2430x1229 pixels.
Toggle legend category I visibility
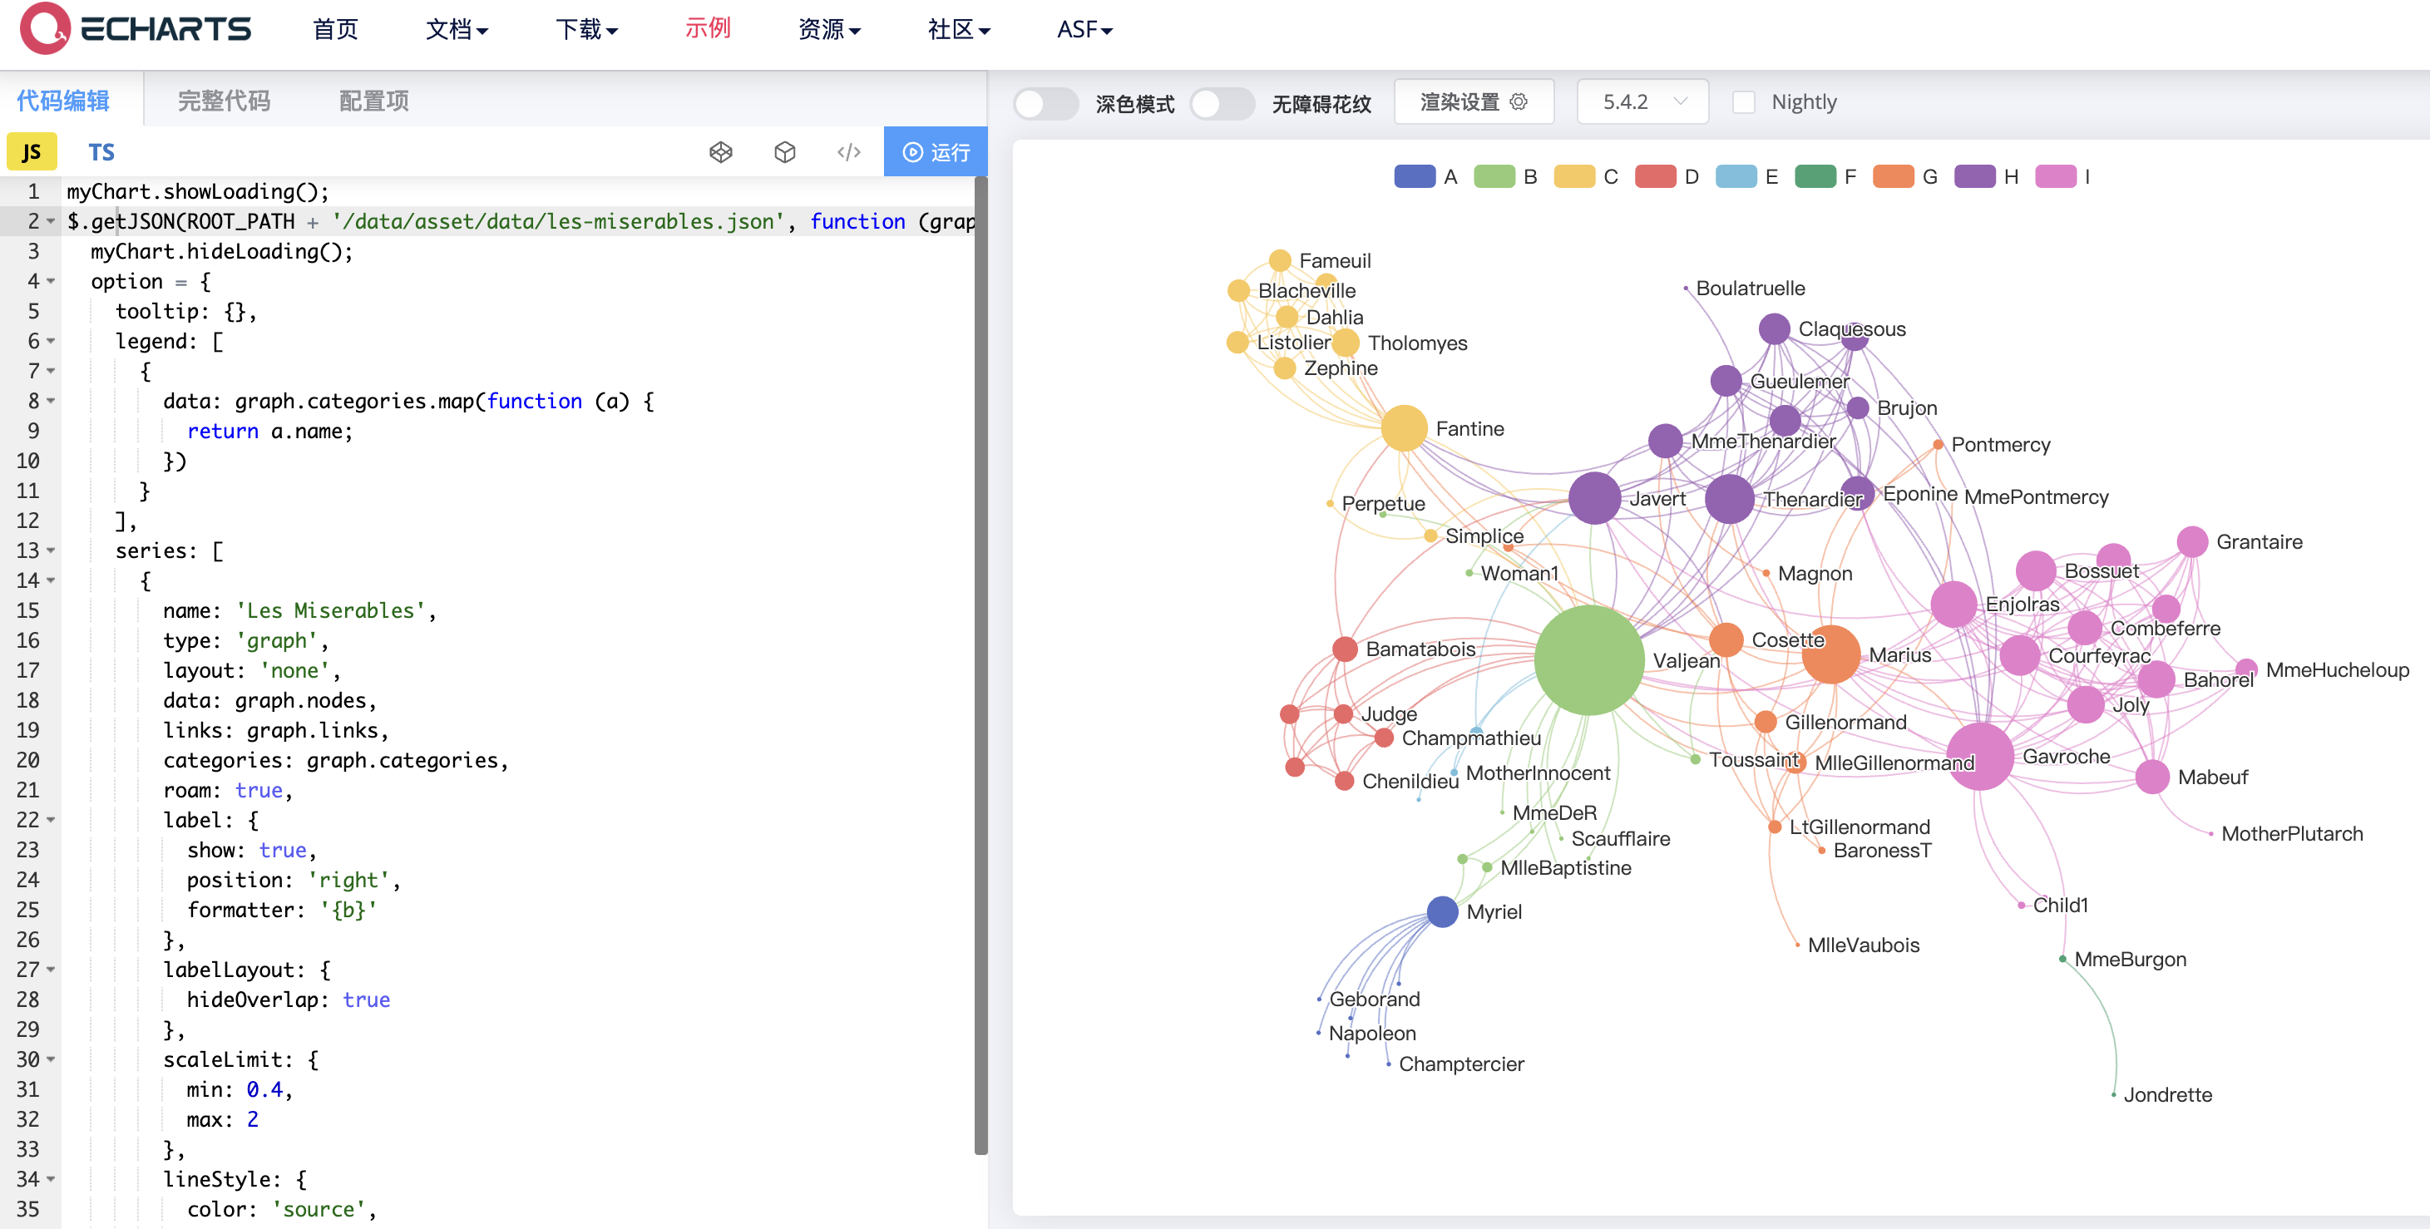[2064, 176]
